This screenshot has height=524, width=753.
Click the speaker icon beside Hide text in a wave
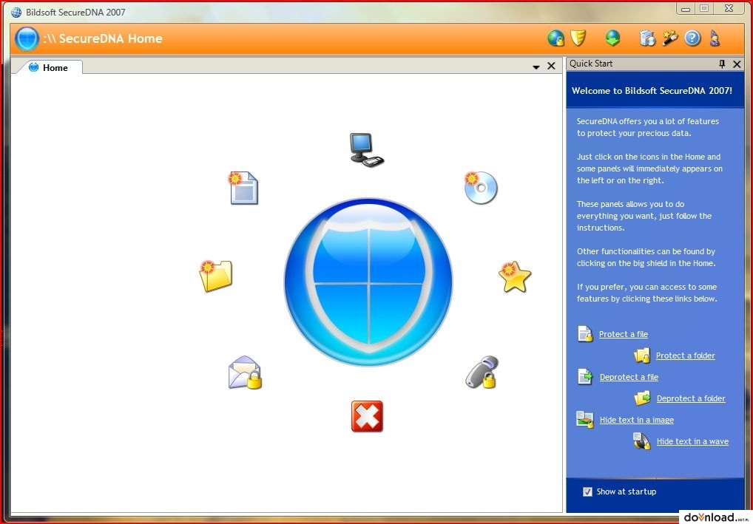(642, 441)
